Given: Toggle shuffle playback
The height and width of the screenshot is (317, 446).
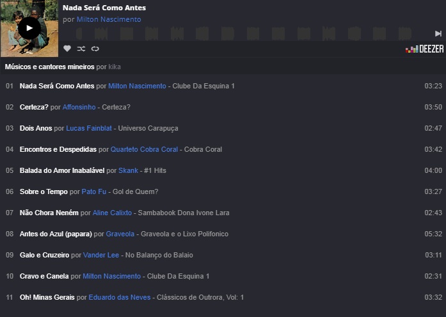Looking at the screenshot, I should point(81,49).
